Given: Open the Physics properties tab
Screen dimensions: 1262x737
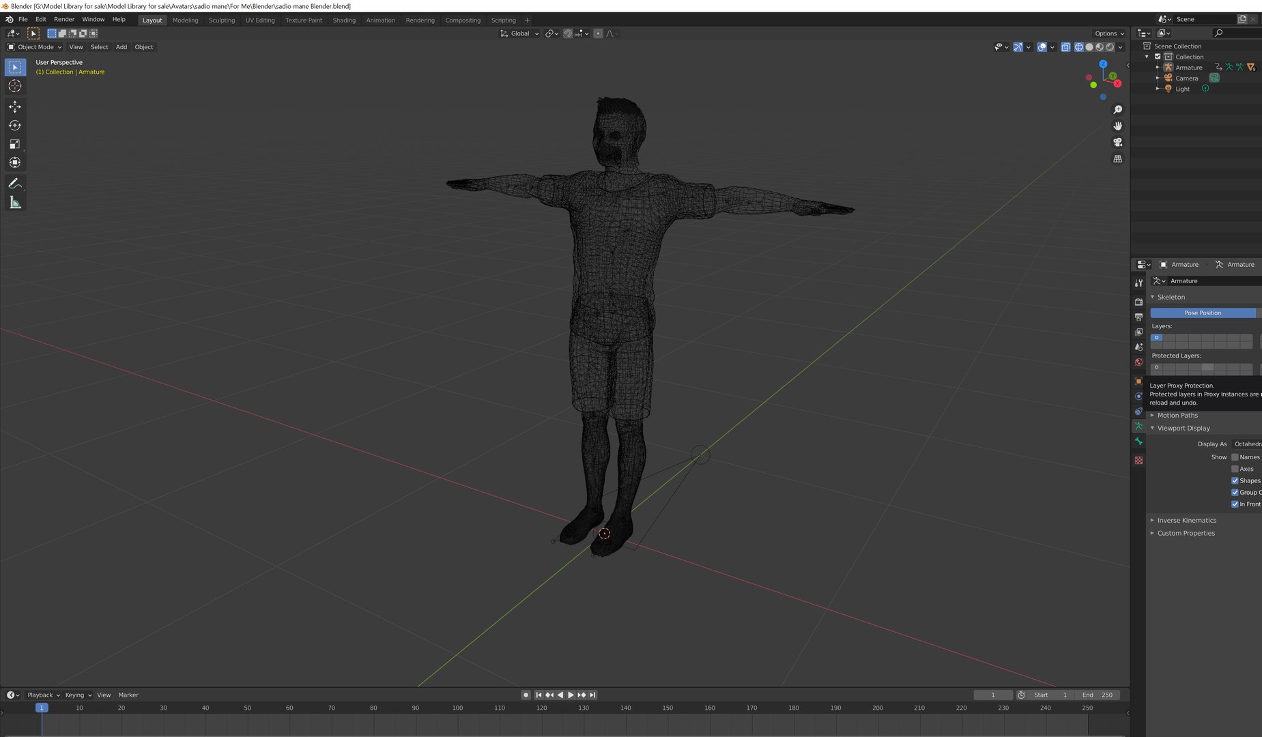Looking at the screenshot, I should click(1138, 396).
